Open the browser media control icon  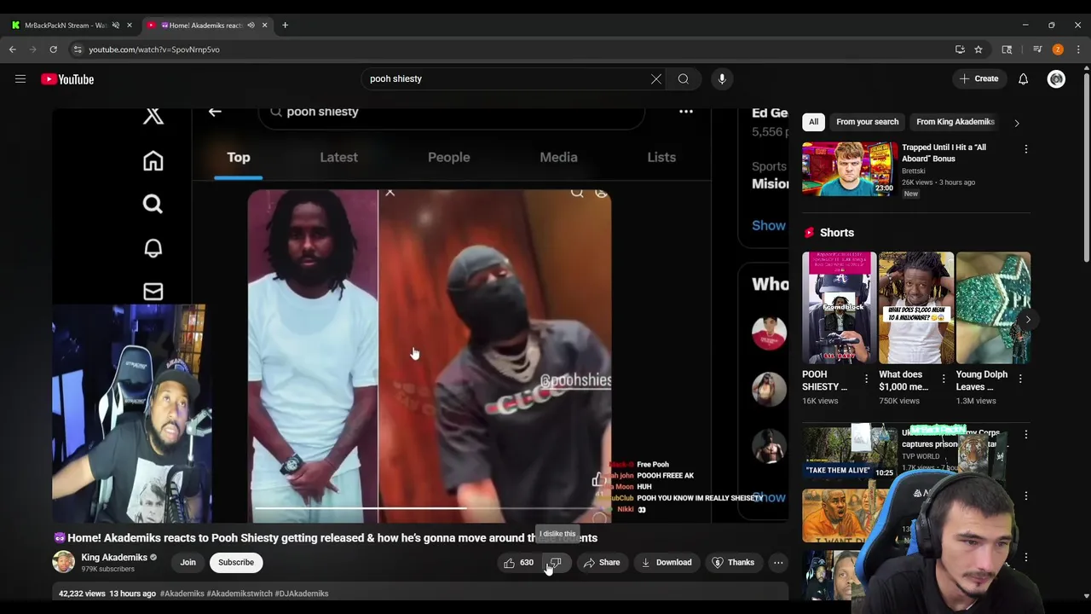(x=1037, y=49)
